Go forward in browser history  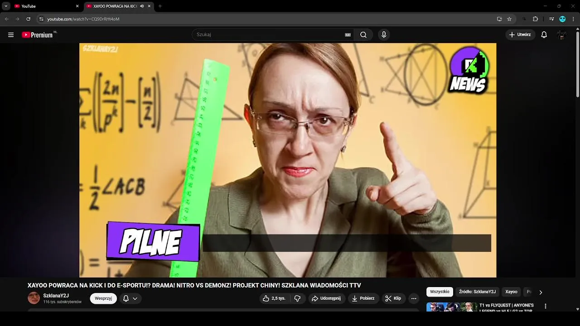tap(17, 19)
